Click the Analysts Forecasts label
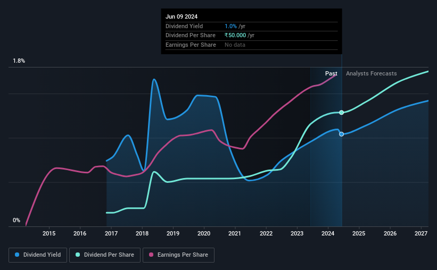437x270 pixels. point(371,73)
